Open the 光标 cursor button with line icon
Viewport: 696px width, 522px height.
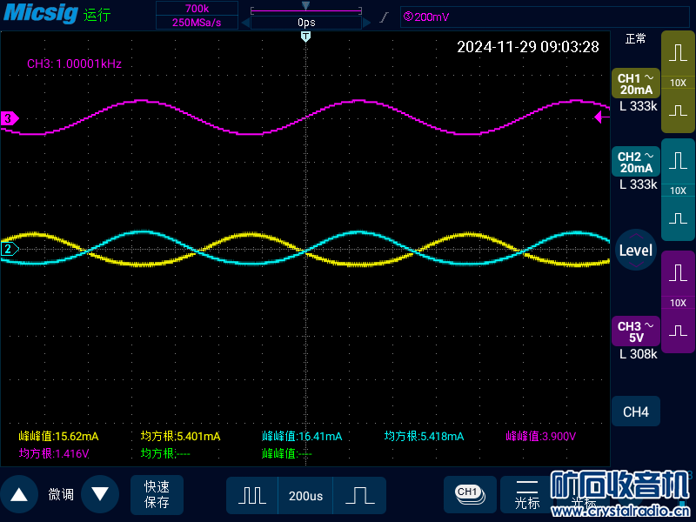(x=527, y=494)
